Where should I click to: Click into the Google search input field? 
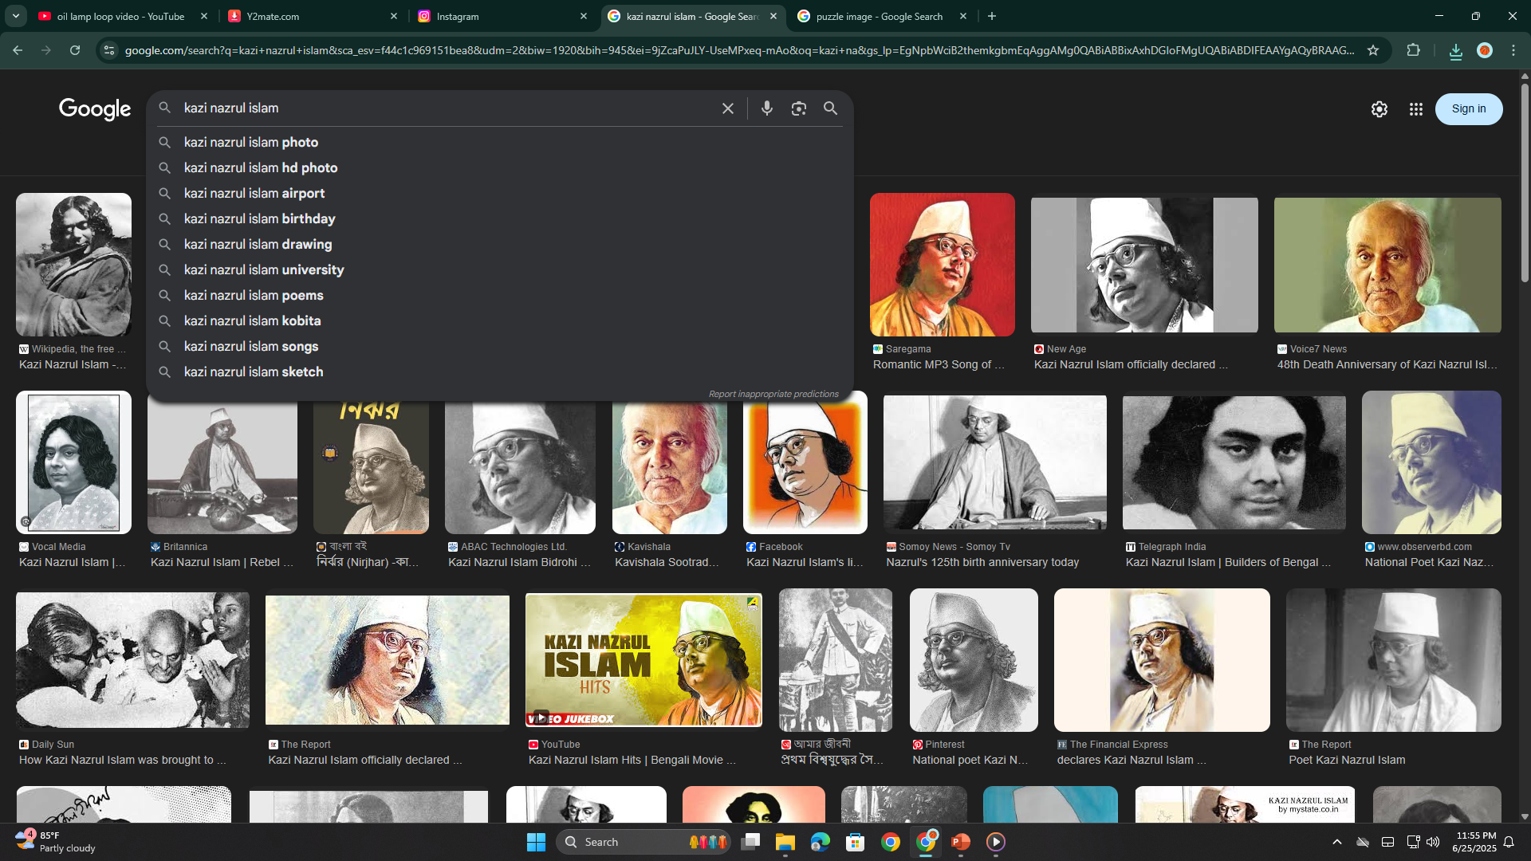coord(447,108)
